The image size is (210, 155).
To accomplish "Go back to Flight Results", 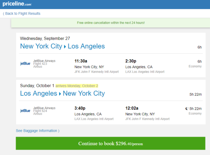I will click(21, 14).
